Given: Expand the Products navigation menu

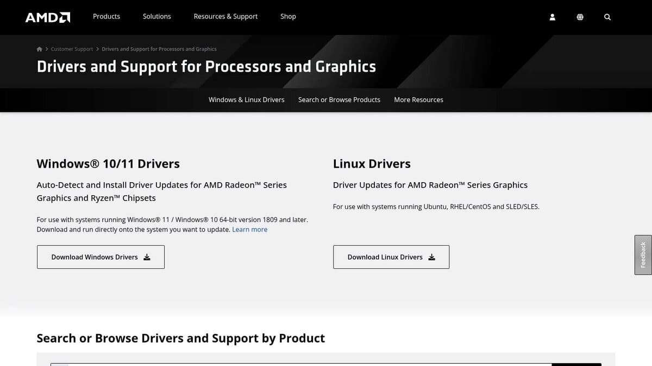Looking at the screenshot, I should 106,16.
